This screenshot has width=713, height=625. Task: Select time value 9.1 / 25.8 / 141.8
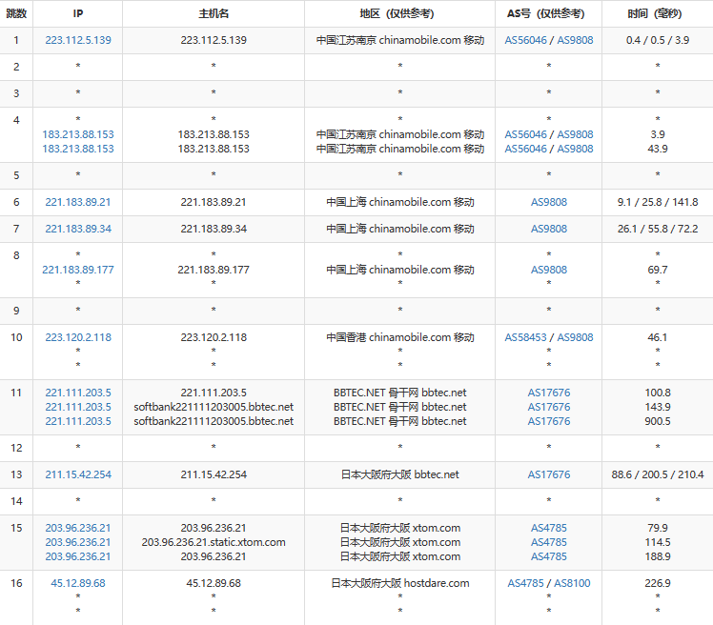coord(658,202)
